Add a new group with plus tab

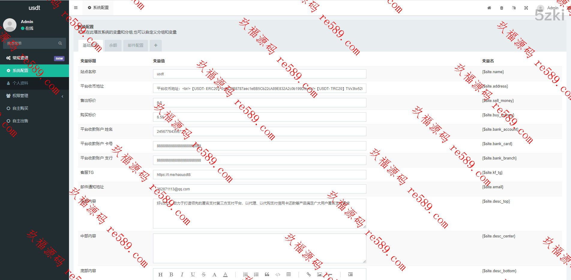coord(156,46)
